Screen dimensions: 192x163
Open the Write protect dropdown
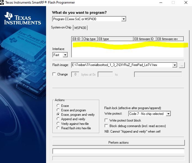point(168,114)
